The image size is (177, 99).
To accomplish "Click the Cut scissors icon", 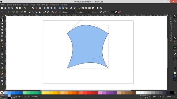I will (x=37, y=8).
